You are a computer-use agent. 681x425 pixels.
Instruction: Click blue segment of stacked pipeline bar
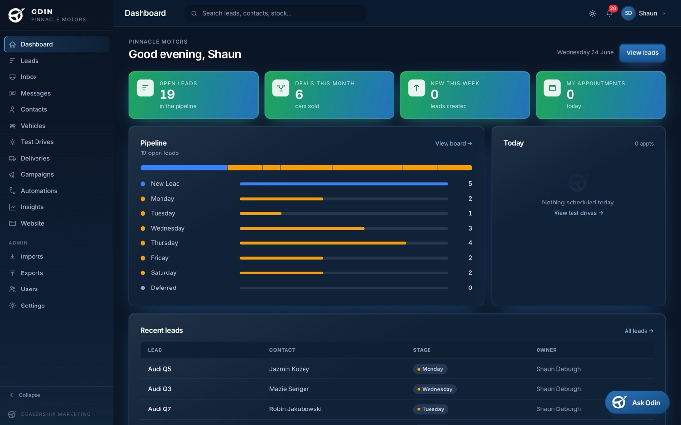coord(184,168)
